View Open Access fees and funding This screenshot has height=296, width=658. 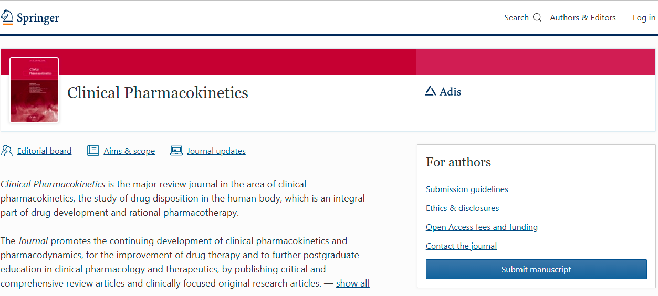[x=482, y=227]
